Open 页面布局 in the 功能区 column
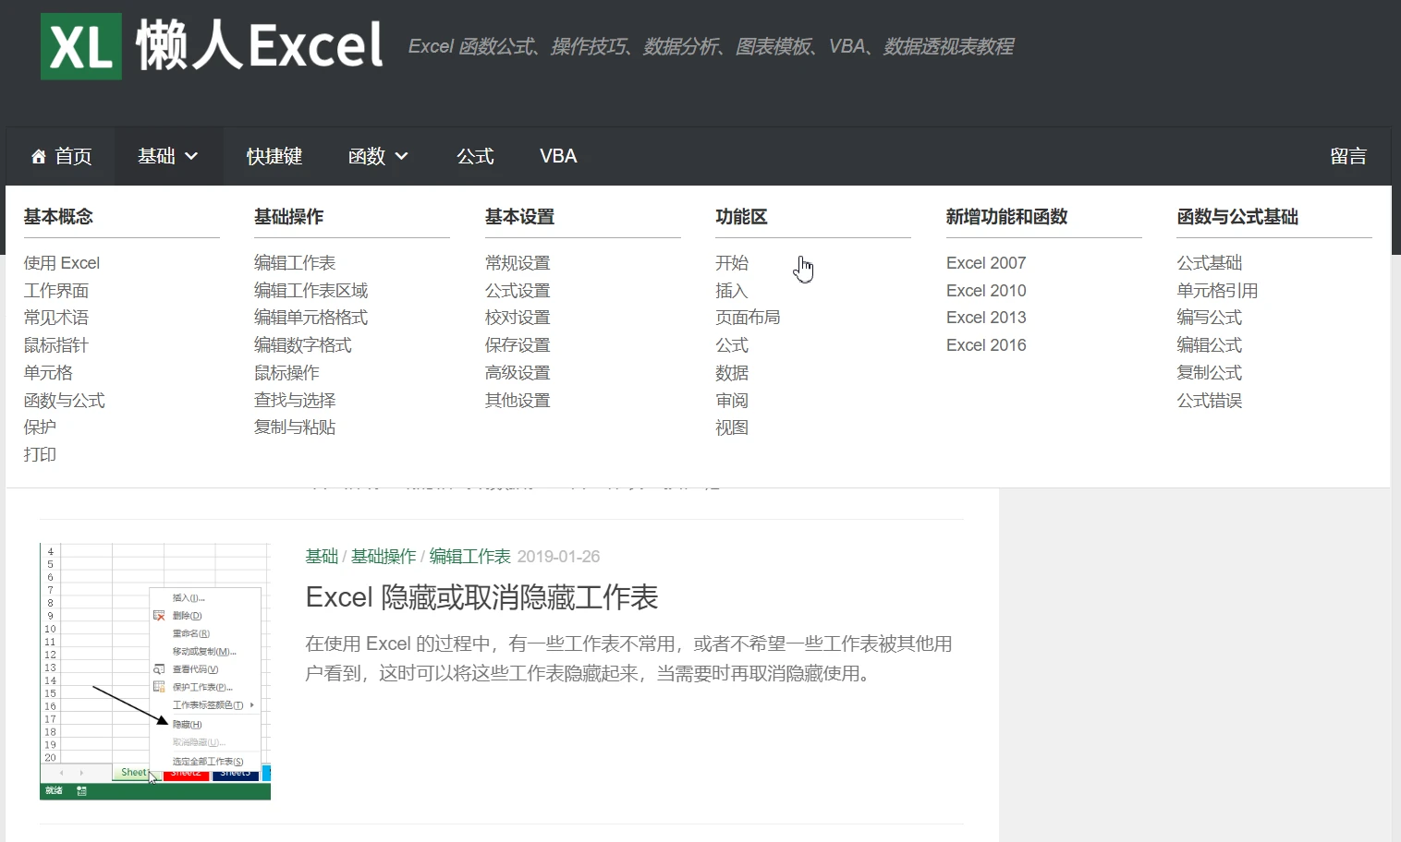This screenshot has height=842, width=1401. click(x=748, y=318)
